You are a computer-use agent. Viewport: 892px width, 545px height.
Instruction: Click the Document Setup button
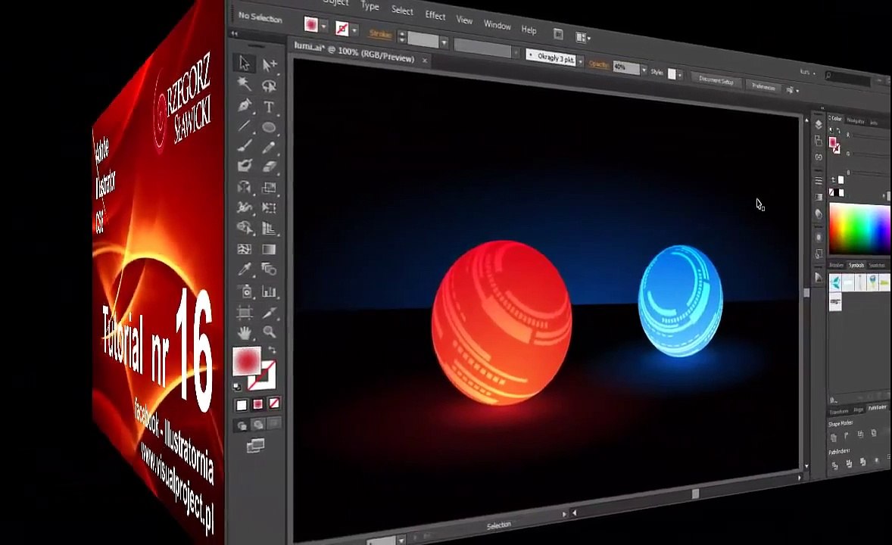click(717, 81)
